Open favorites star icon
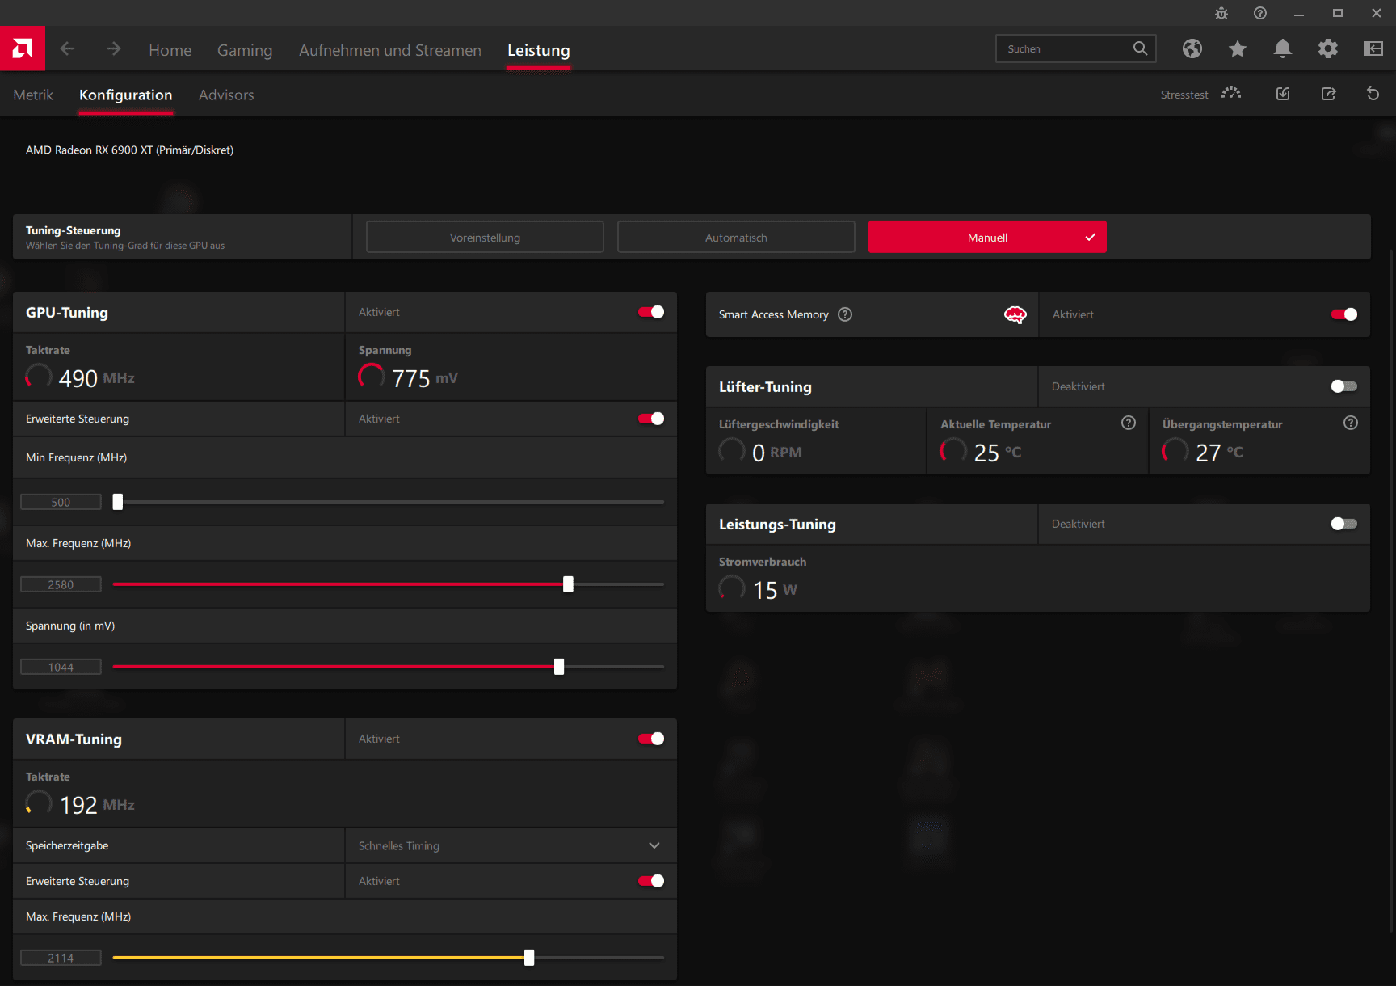The height and width of the screenshot is (986, 1396). 1238,48
